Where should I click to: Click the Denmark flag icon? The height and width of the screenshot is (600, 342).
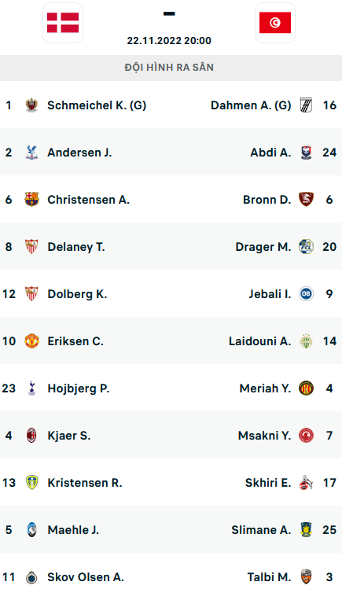pyautogui.click(x=63, y=23)
